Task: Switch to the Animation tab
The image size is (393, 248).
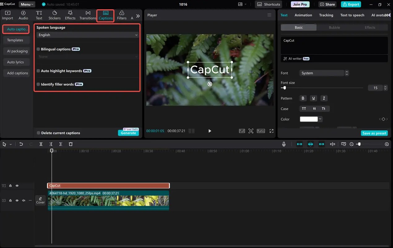Action: point(303,15)
